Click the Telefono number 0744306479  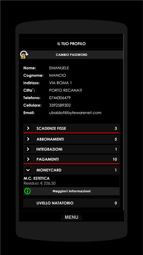pos(60,98)
